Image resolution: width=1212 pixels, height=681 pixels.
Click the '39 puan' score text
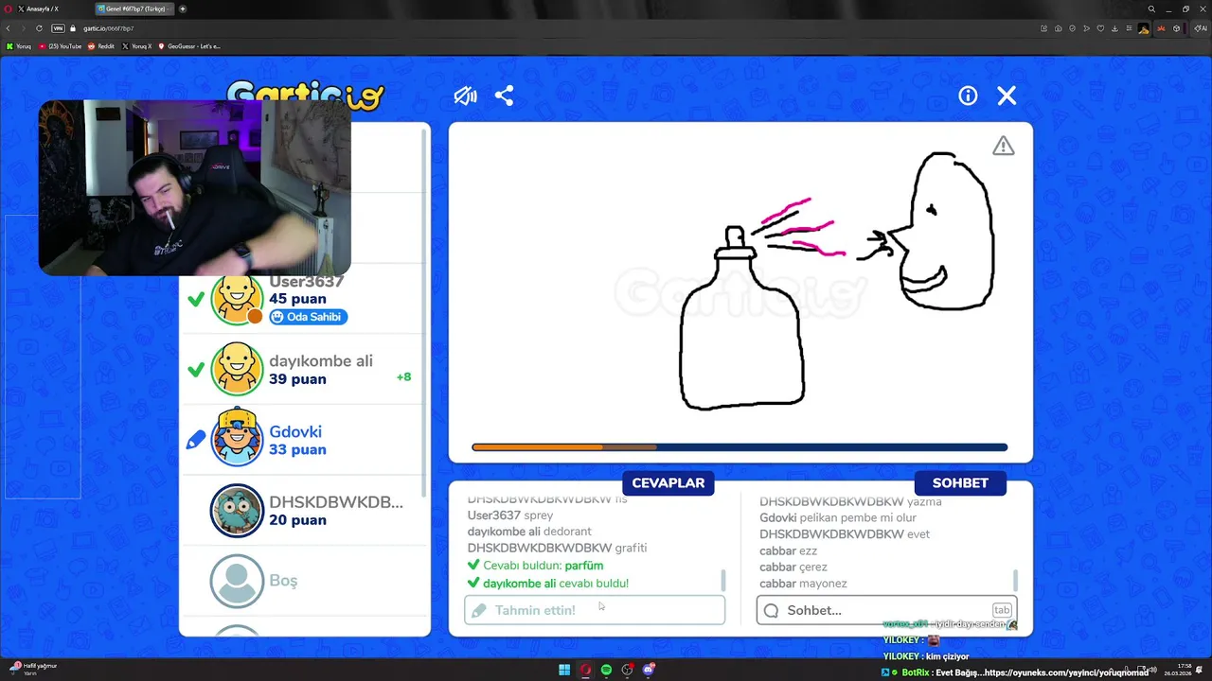tap(297, 379)
